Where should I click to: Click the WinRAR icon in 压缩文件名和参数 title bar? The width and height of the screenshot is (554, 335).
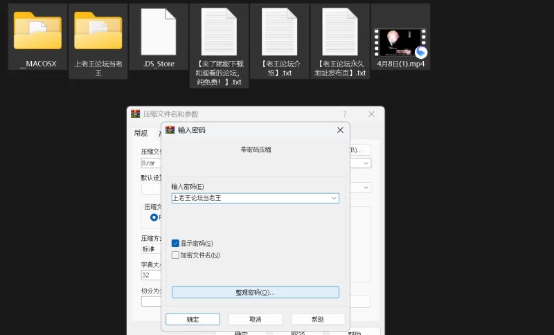pyautogui.click(x=136, y=114)
